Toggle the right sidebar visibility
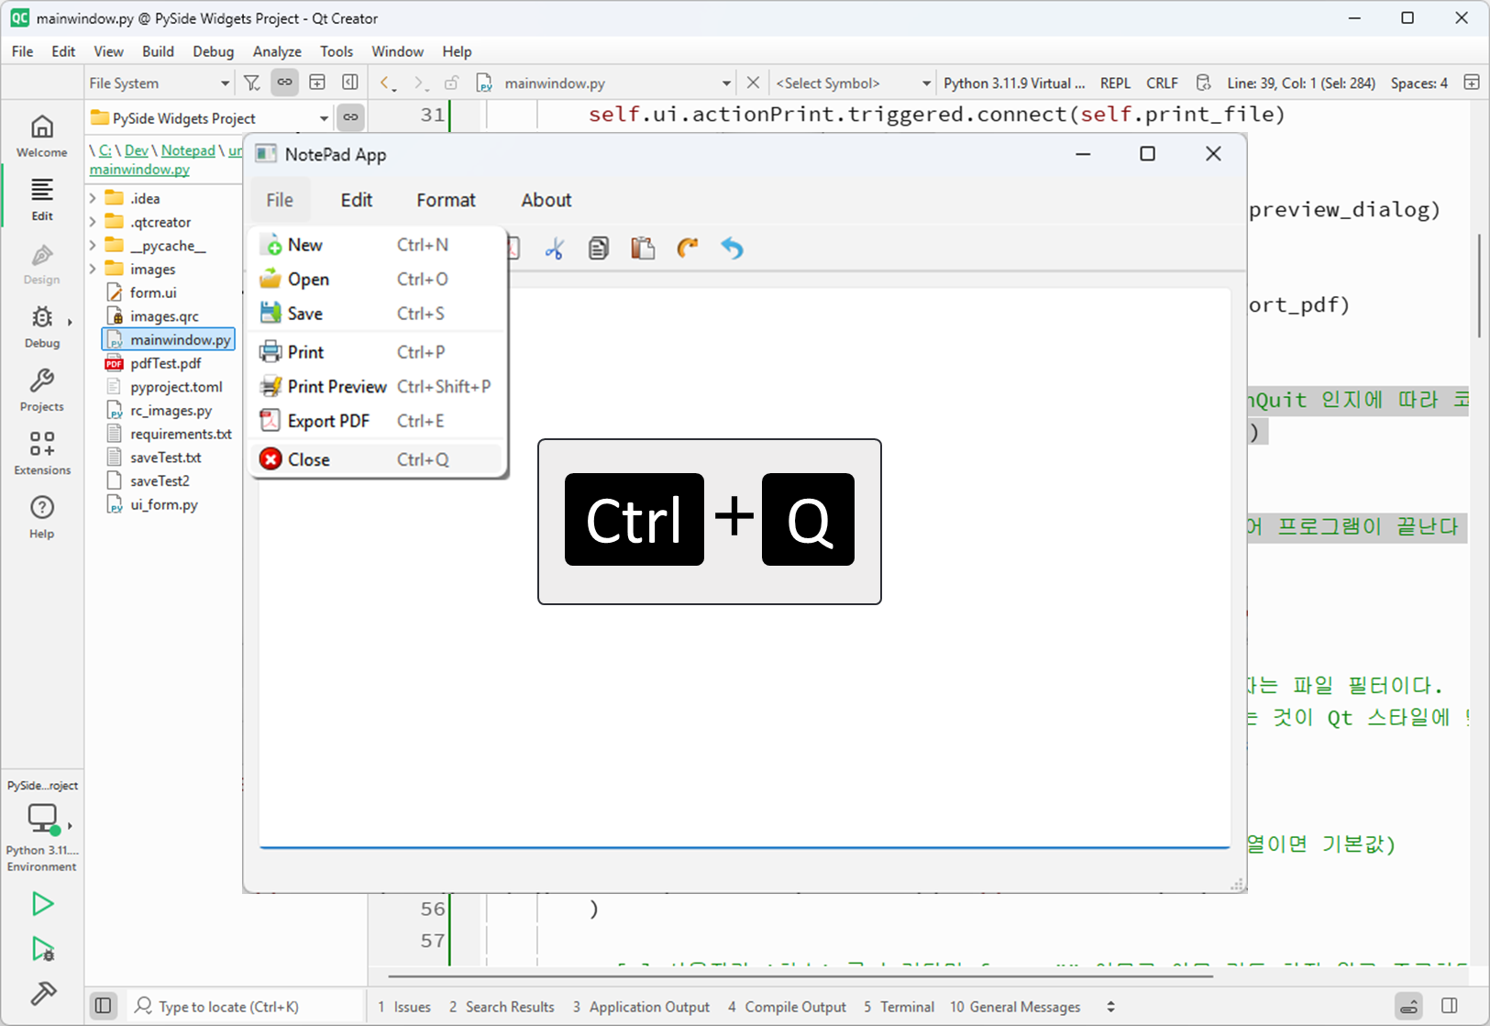Image resolution: width=1490 pixels, height=1026 pixels. point(1450,1006)
